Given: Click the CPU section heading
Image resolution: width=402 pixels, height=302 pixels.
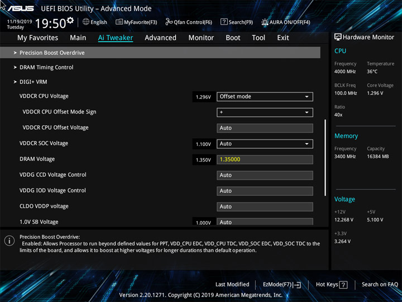Looking at the screenshot, I should [340, 51].
